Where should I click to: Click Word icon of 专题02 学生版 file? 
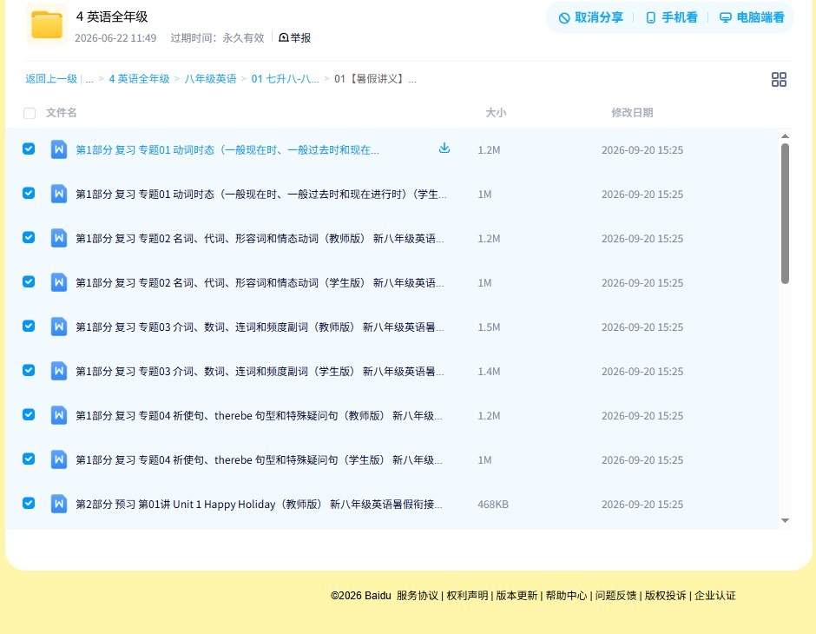coord(59,282)
